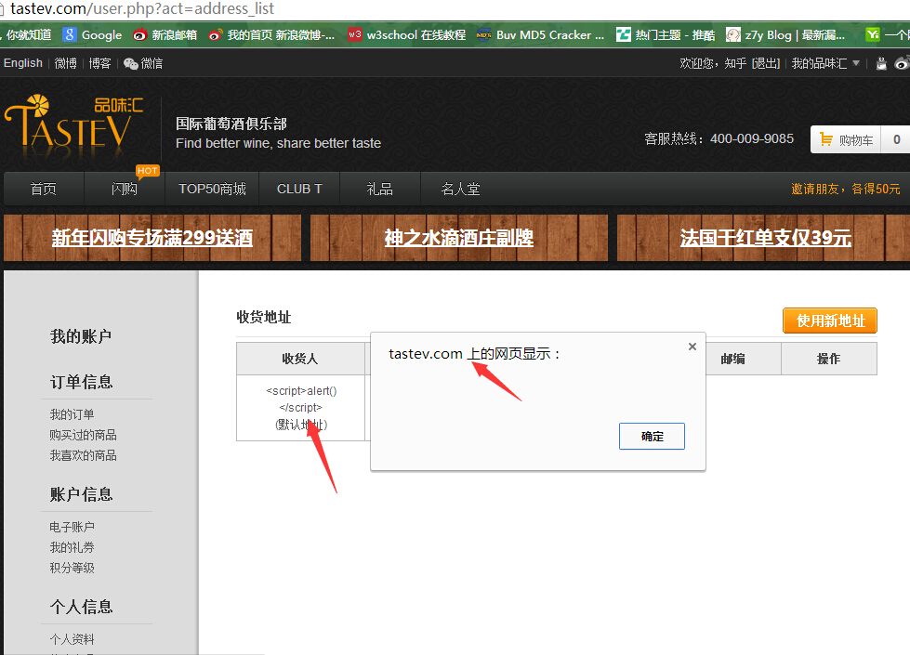Log out via the 退出 link

click(766, 63)
